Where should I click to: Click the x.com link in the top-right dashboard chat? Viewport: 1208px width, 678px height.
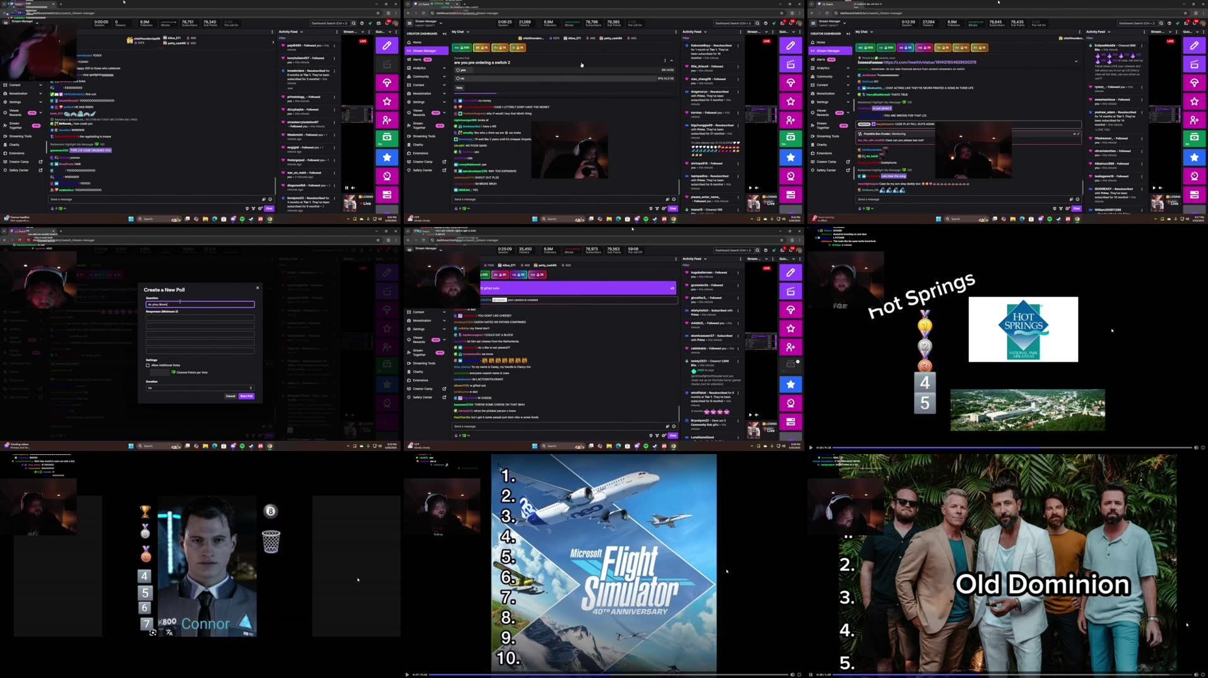click(930, 62)
